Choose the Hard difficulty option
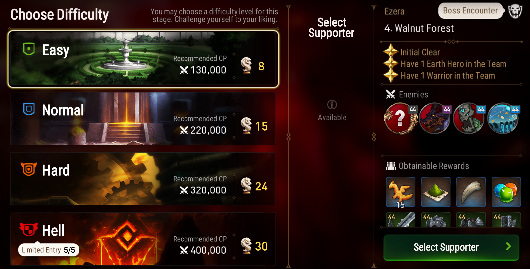Viewport: 530px width, 269px height. 143,179
